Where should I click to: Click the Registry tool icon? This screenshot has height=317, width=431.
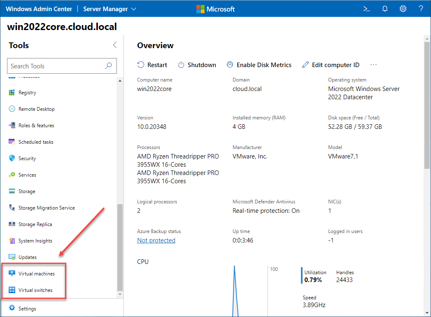[x=12, y=92]
